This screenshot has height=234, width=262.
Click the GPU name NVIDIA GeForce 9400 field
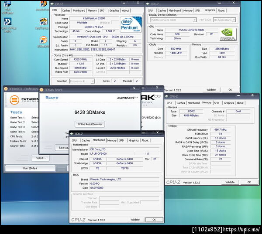tap(191, 30)
